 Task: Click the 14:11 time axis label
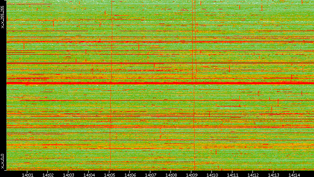pos(232,175)
